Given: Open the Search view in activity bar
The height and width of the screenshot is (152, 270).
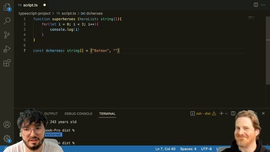Looking at the screenshot, I should [x=7, y=21].
